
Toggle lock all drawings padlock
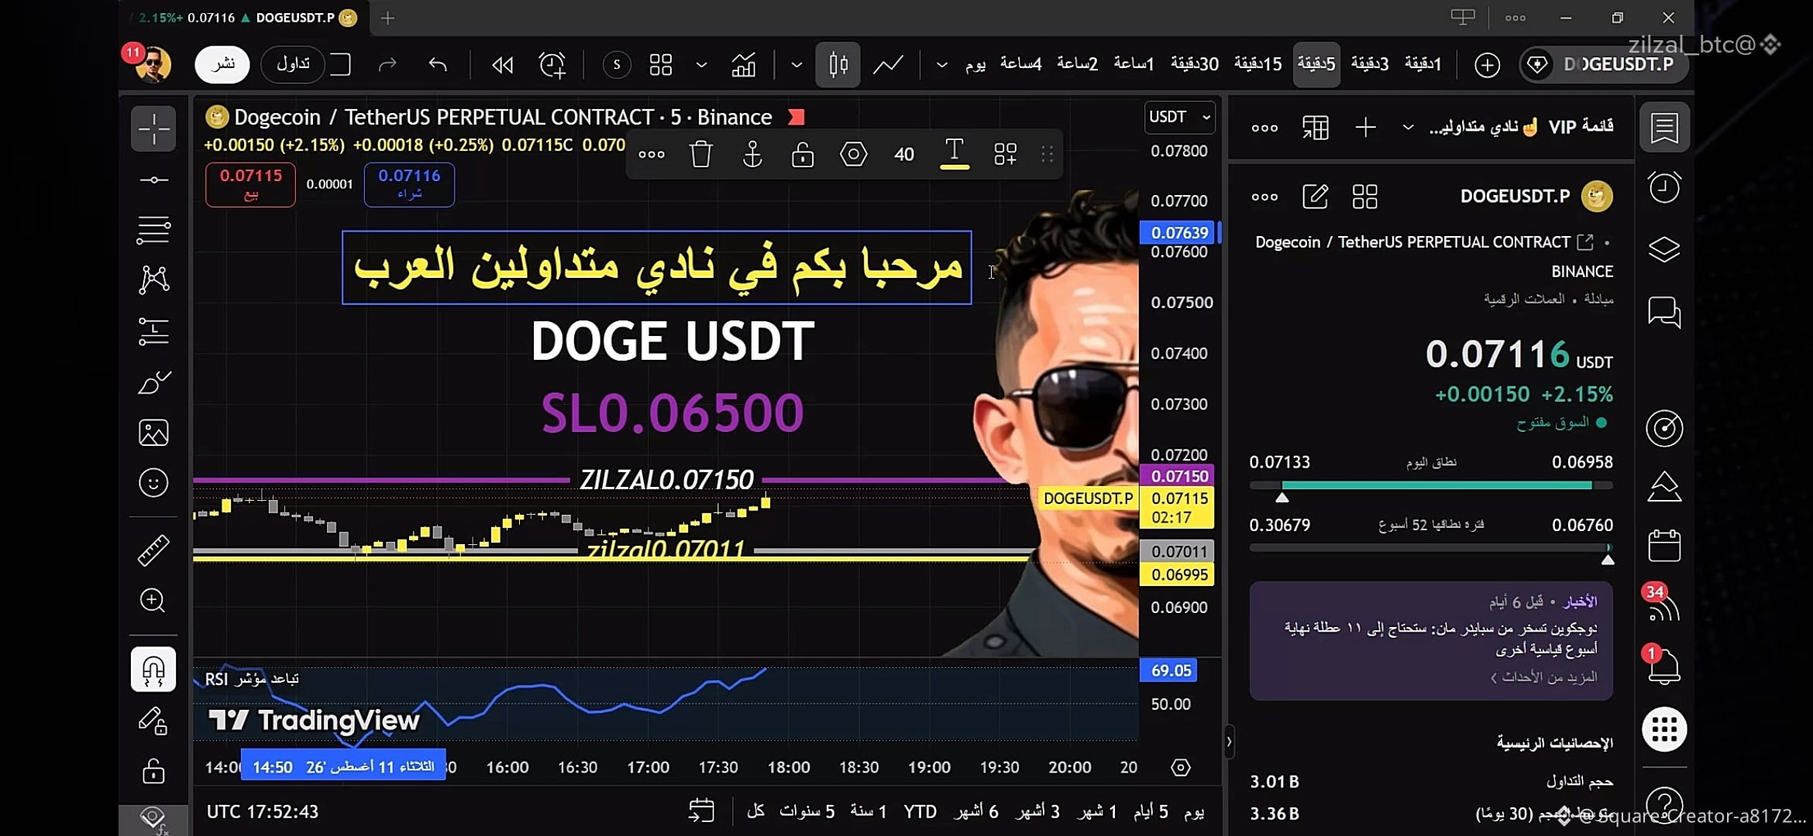[x=153, y=772]
